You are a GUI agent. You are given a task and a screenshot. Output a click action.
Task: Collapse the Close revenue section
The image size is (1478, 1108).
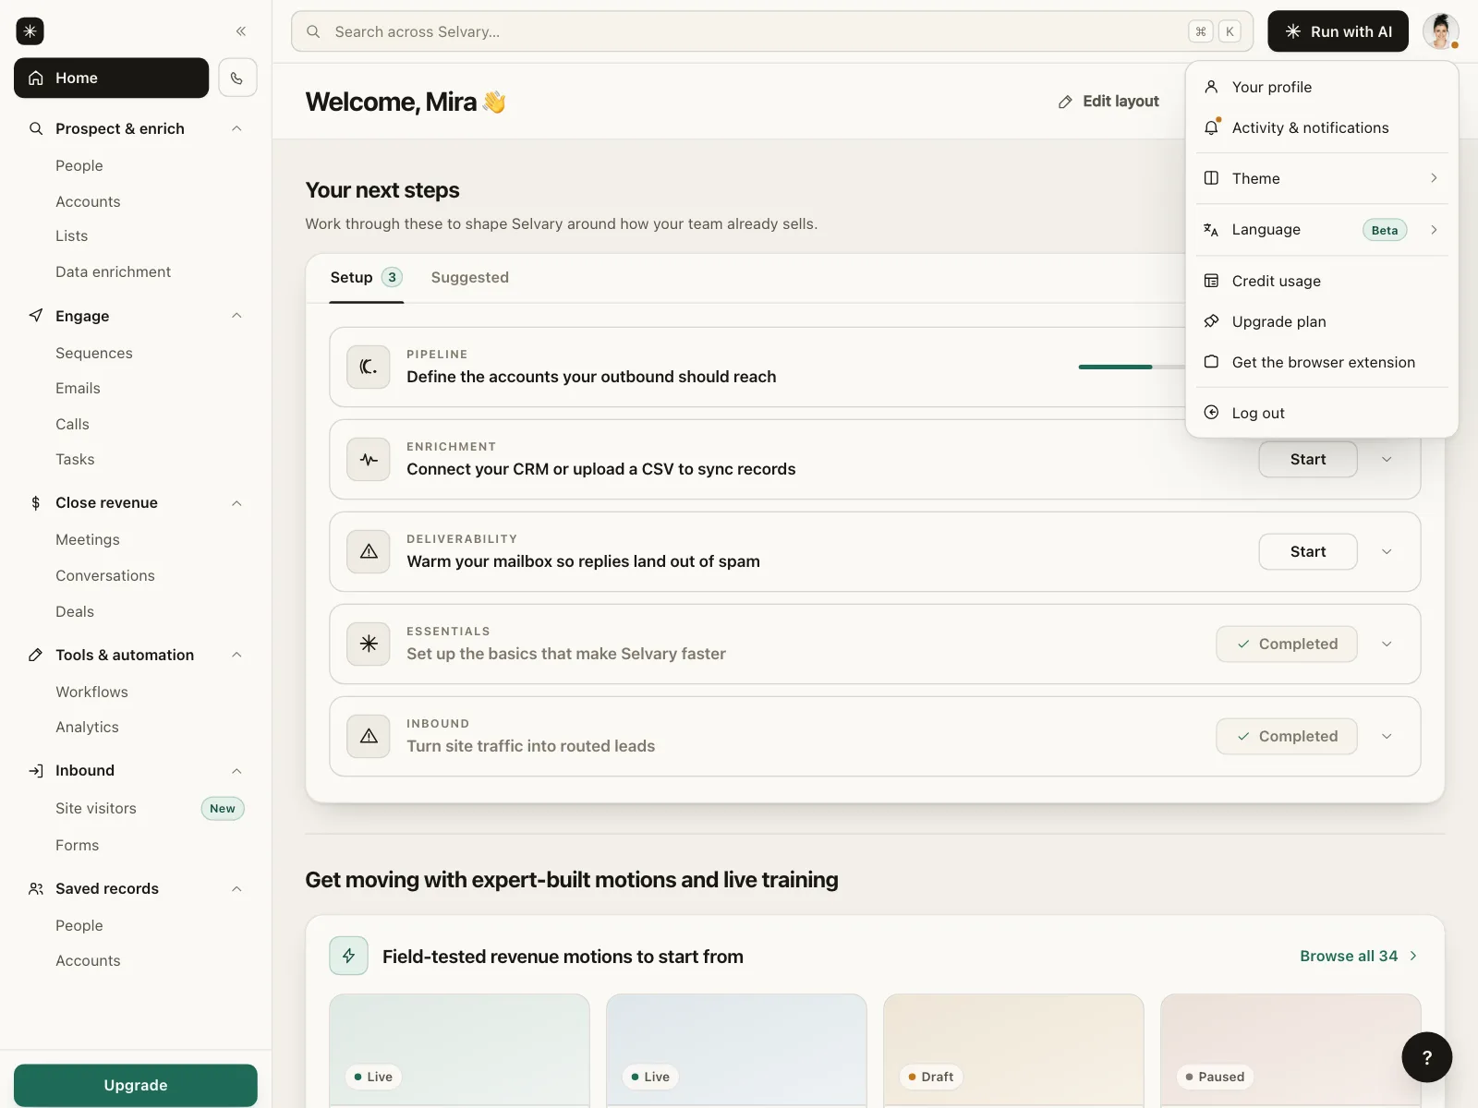[x=236, y=503]
